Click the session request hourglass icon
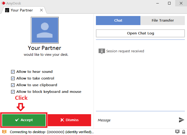 click(102, 51)
